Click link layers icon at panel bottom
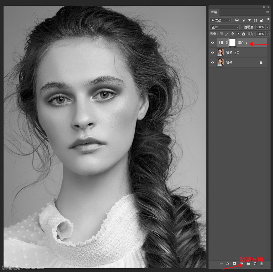Image resolution: width=273 pixels, height=272 pixels. pos(221,264)
